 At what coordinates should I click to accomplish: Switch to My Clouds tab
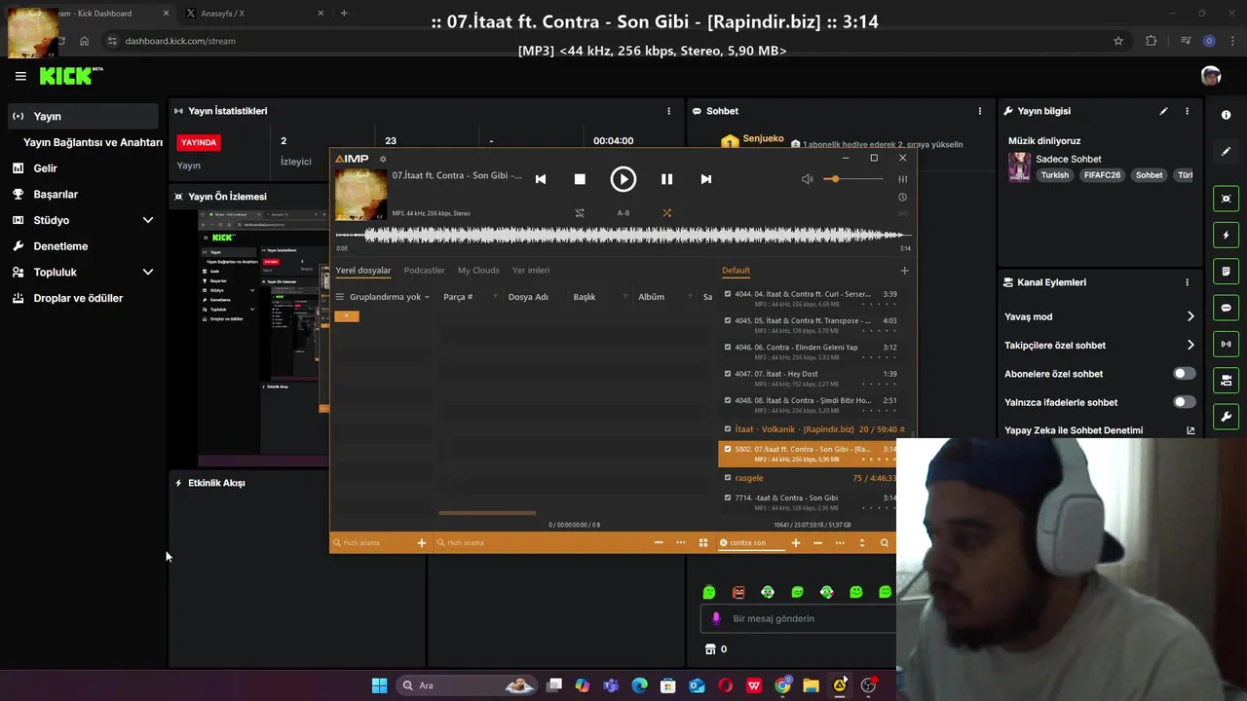(478, 271)
